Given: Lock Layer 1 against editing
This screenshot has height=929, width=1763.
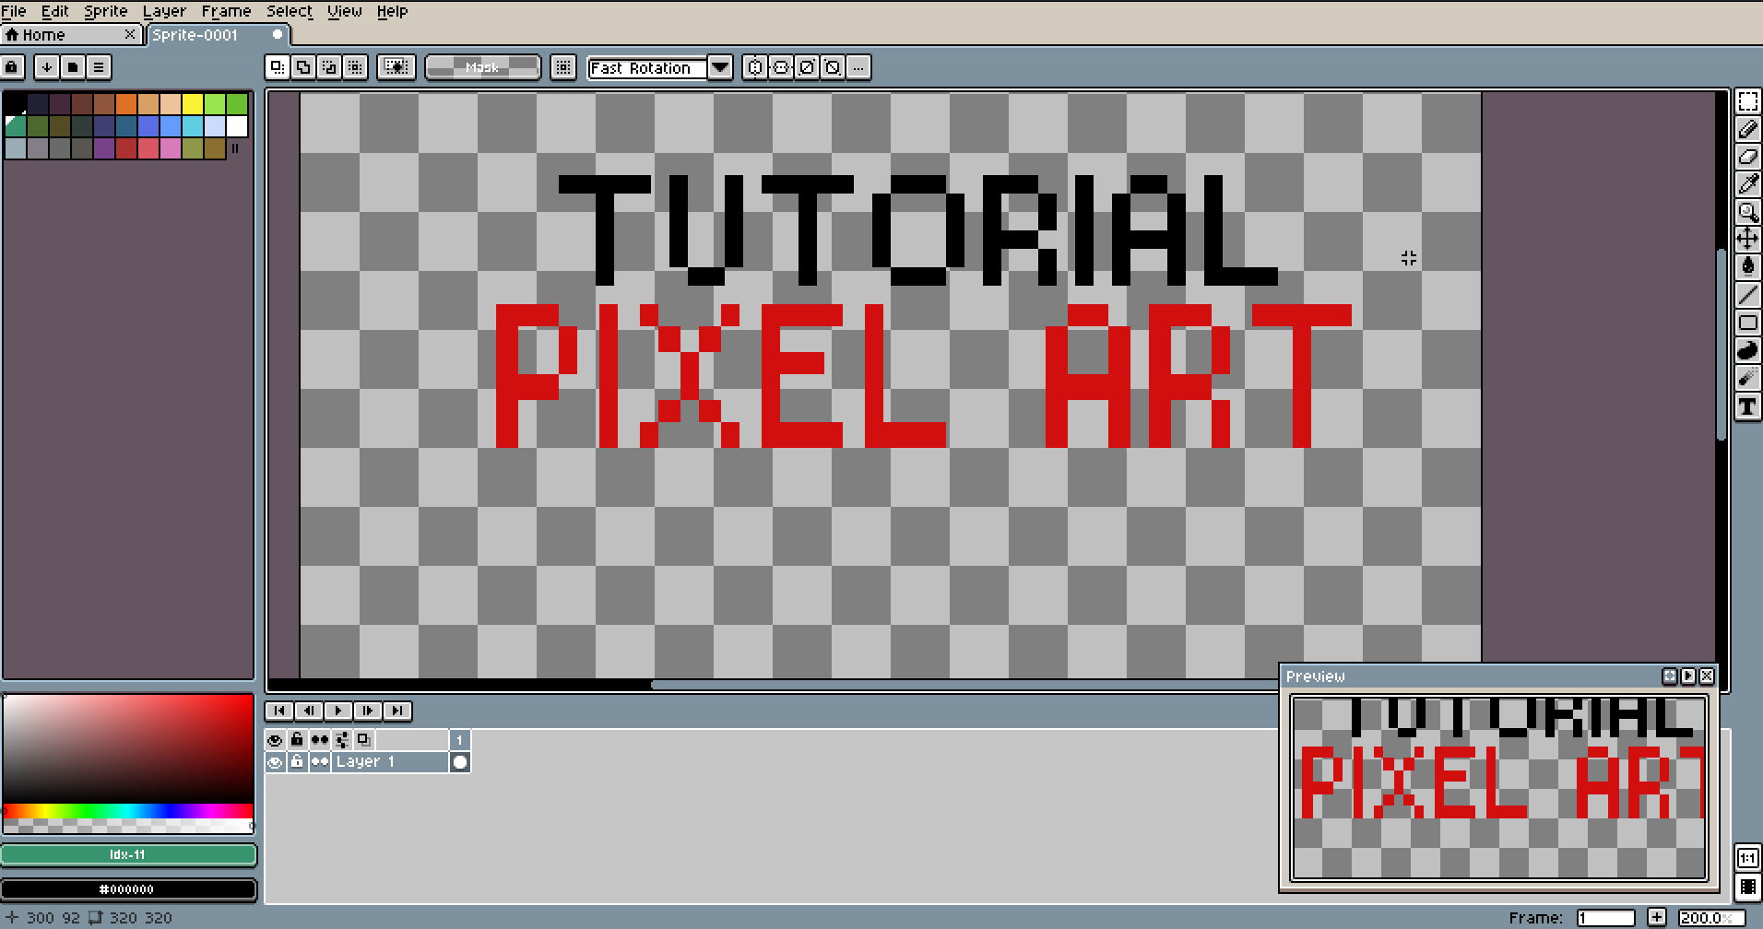Looking at the screenshot, I should click(x=296, y=762).
